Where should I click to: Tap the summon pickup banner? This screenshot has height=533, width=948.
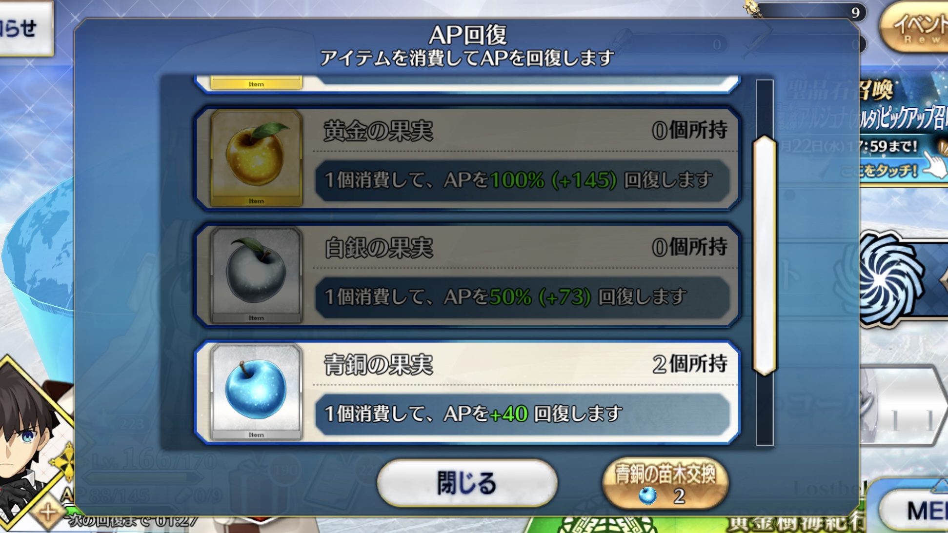pyautogui.click(x=903, y=129)
